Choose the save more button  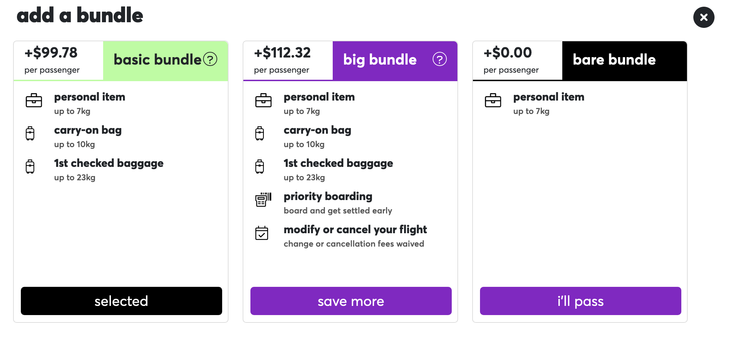(351, 301)
